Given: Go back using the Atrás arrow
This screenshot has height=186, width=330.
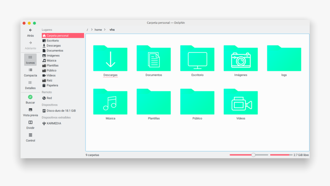Looking at the screenshot, I should click(x=30, y=33).
